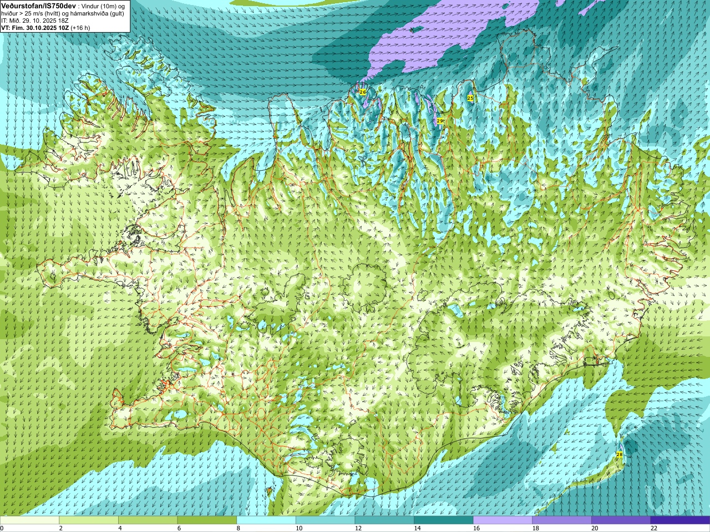
Task: Click the 0–2 m/s pale yellow legend swatch
Action: coord(29,520)
